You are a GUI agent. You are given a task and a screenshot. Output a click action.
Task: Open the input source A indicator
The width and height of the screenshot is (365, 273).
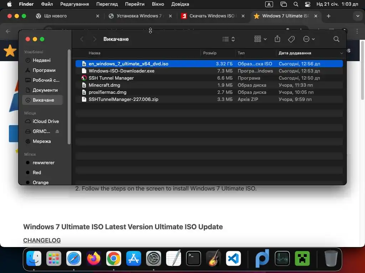pyautogui.click(x=269, y=4)
